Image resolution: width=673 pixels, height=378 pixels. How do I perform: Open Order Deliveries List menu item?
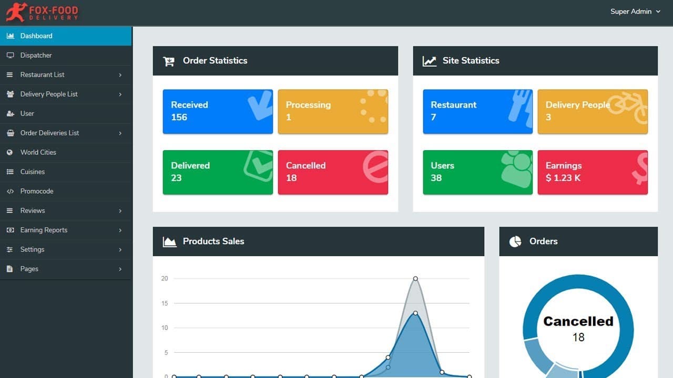[49, 133]
